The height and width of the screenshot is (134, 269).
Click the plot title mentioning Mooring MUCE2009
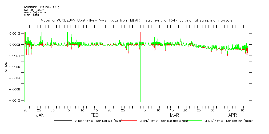136,20
